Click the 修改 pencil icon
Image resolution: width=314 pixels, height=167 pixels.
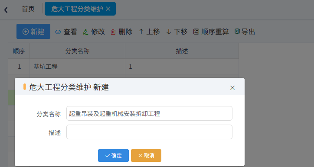(86, 32)
